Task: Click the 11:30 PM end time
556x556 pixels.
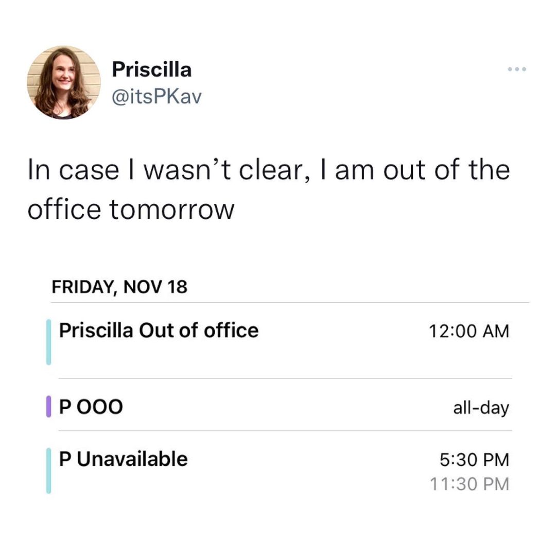Action: point(469,484)
